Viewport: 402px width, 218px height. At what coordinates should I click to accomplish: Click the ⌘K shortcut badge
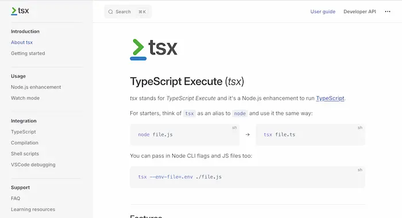tap(142, 12)
